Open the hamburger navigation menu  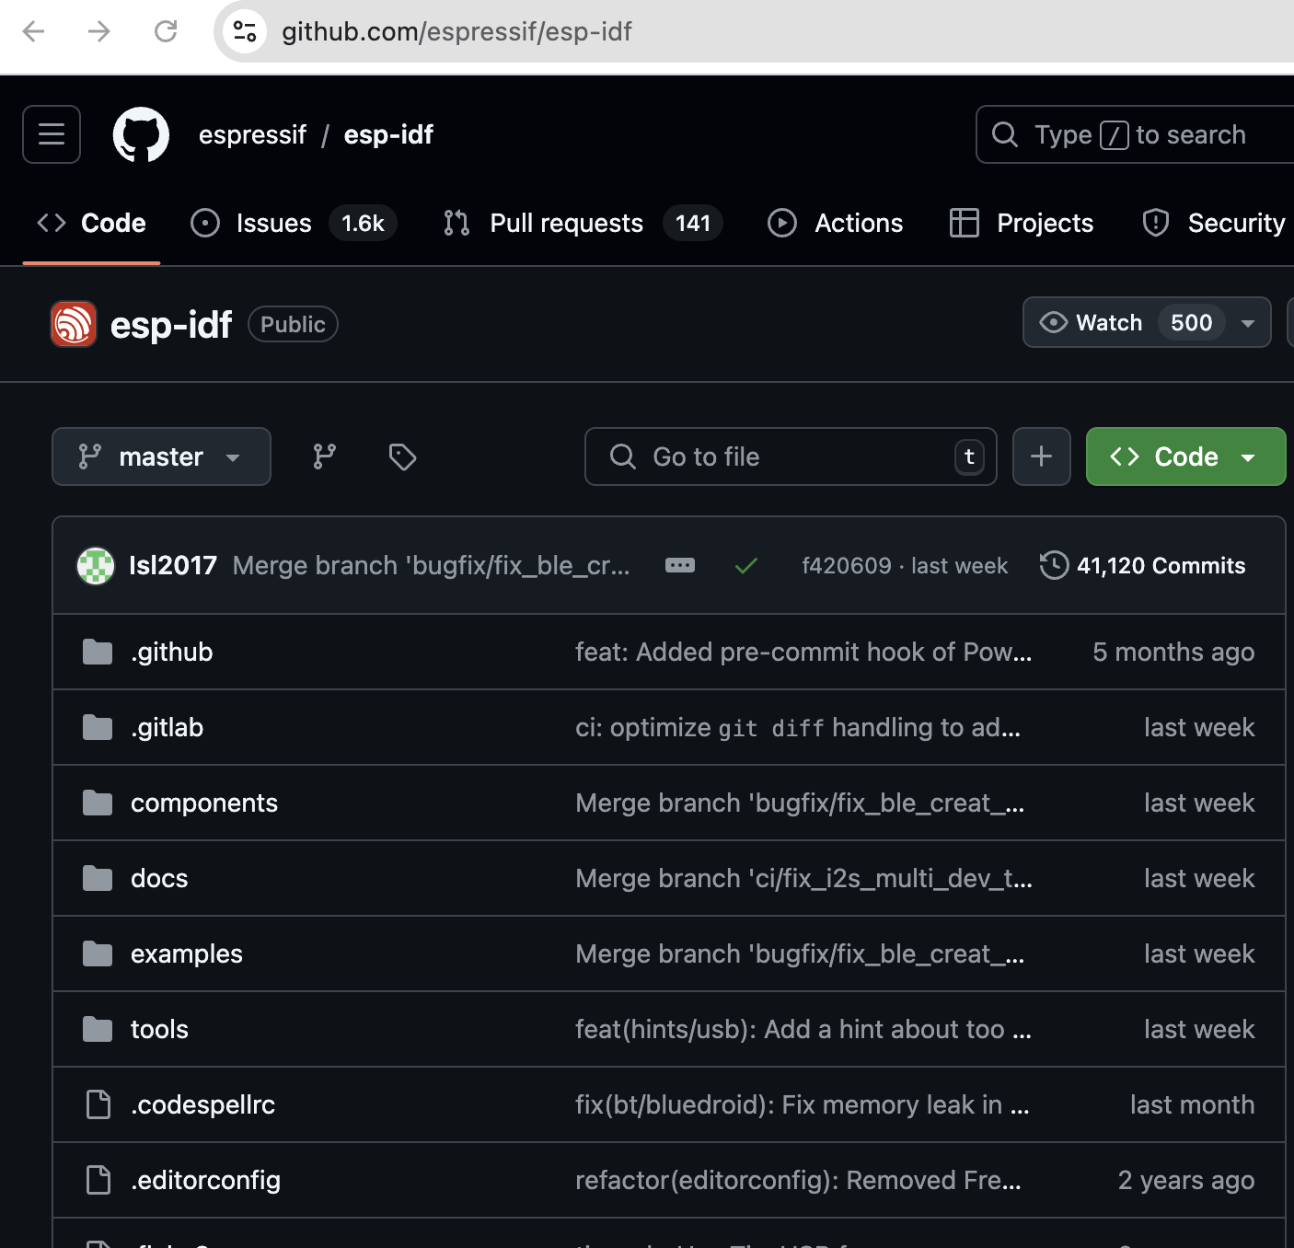52,134
